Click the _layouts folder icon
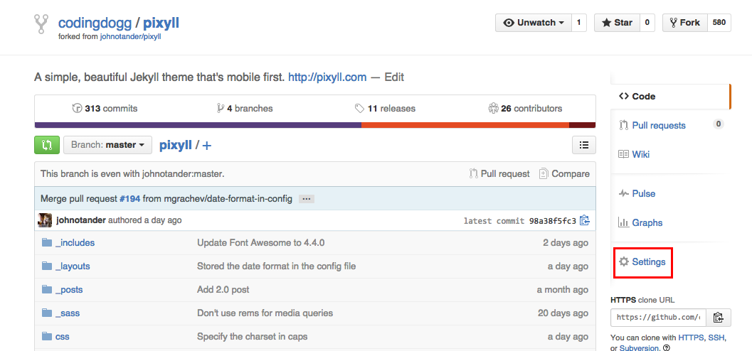The width and height of the screenshot is (752, 351). pyautogui.click(x=46, y=266)
